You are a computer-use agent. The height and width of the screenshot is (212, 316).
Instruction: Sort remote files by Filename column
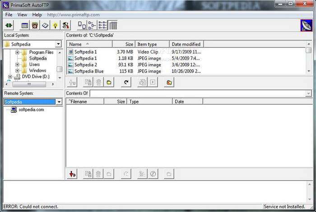point(85,101)
